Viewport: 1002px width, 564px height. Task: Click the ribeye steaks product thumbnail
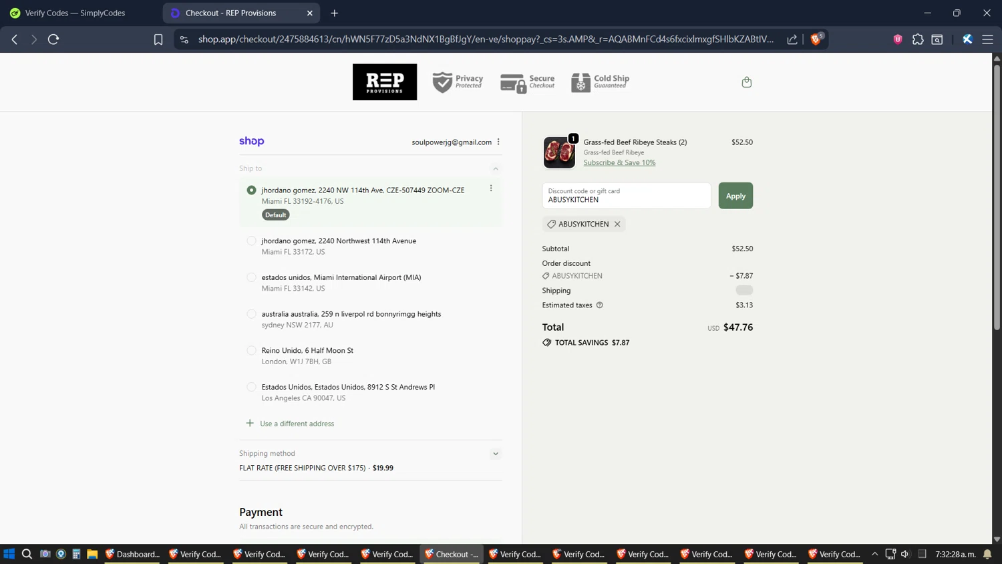[x=559, y=152]
